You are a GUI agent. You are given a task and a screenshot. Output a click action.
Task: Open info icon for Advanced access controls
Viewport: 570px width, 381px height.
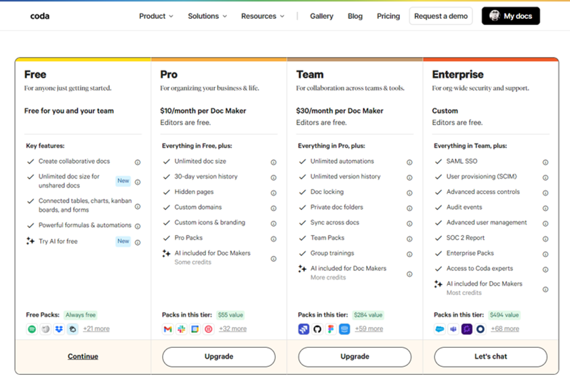pos(546,193)
